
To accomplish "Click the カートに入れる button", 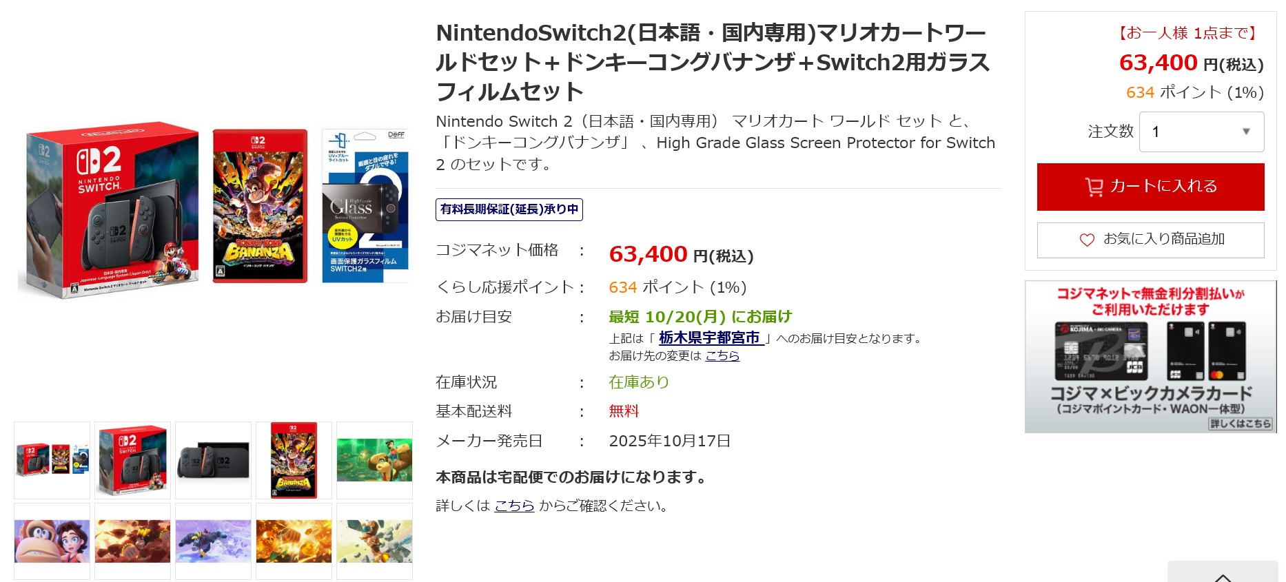I will [1150, 187].
